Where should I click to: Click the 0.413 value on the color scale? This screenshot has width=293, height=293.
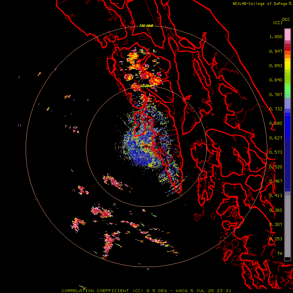(276, 196)
